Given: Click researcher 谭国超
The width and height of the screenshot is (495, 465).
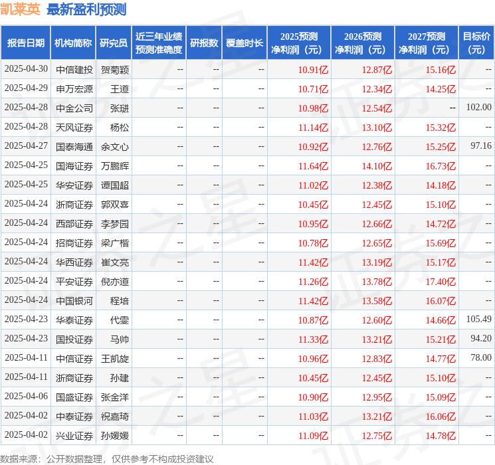Looking at the screenshot, I should point(115,185).
